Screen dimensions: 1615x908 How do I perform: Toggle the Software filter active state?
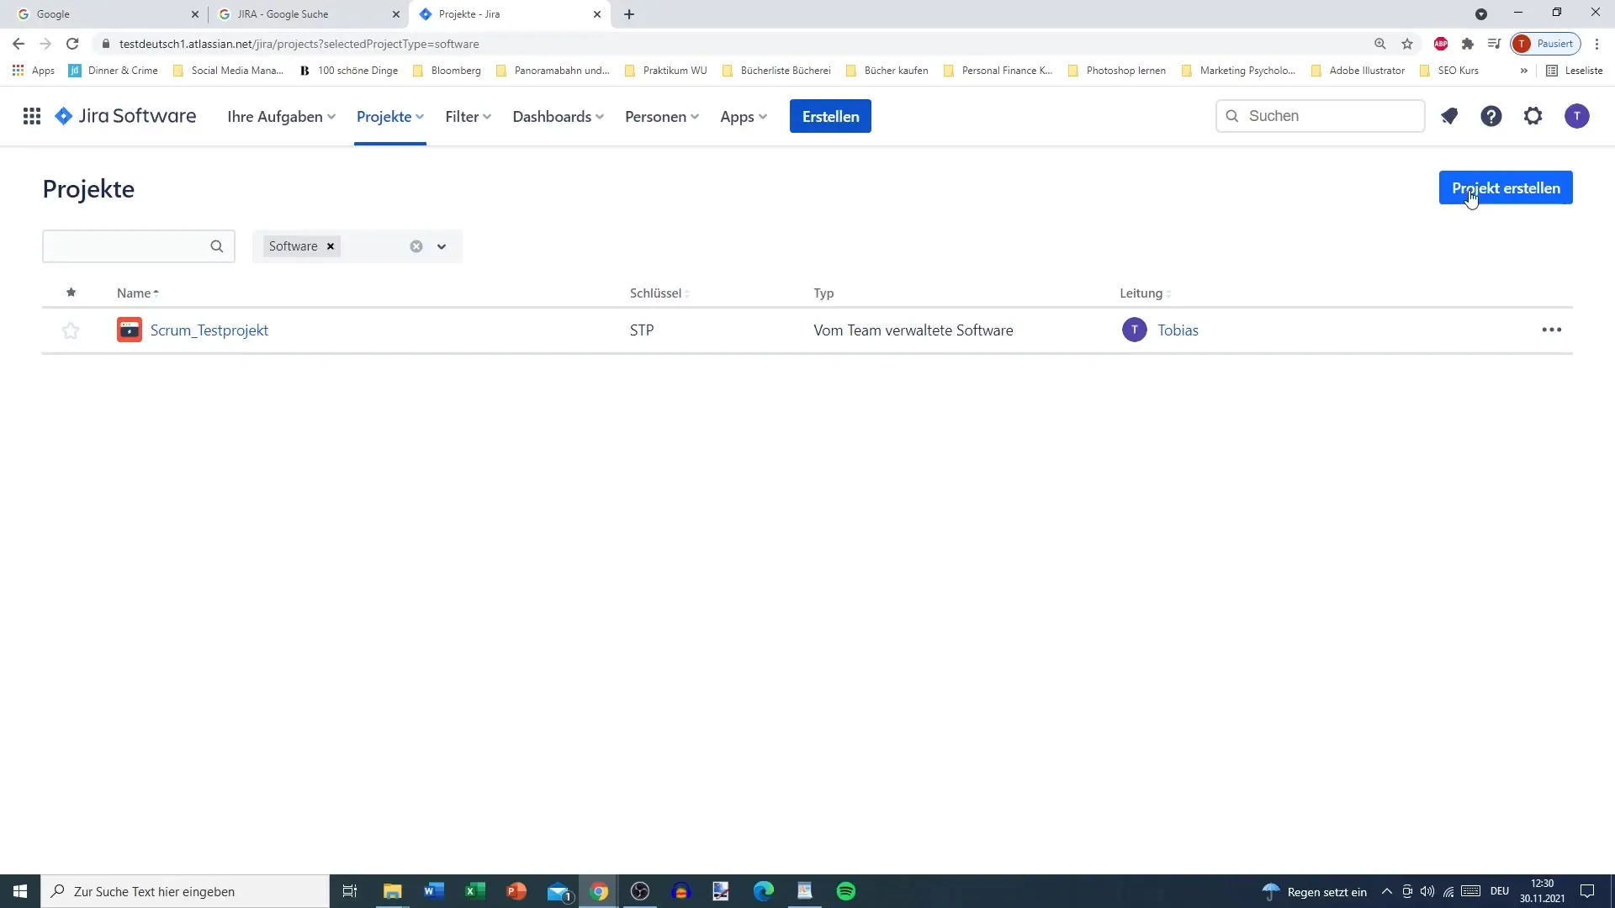331,246
